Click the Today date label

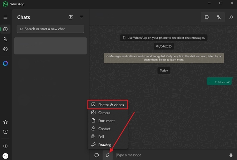(164, 70)
